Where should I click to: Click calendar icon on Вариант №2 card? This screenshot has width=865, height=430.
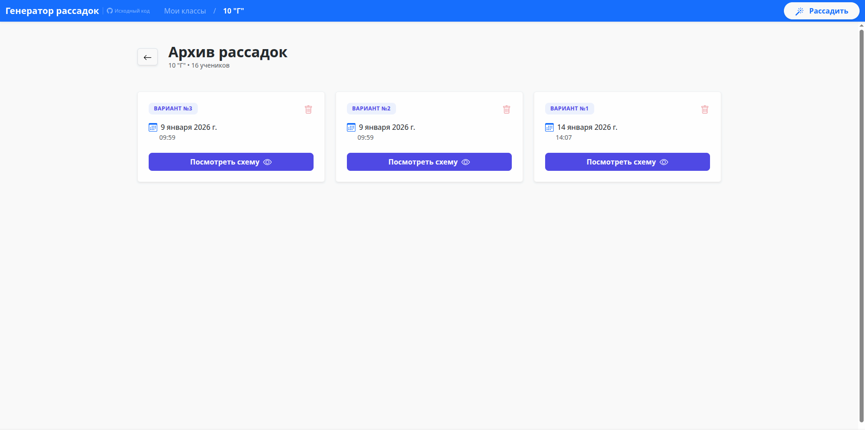pyautogui.click(x=351, y=128)
